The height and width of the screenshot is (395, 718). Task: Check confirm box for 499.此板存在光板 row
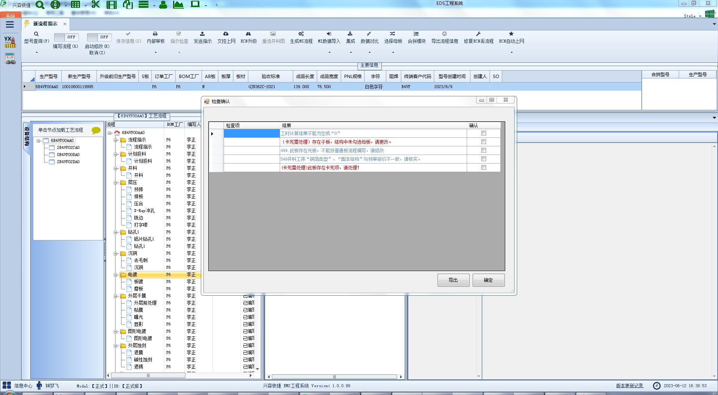pos(484,150)
